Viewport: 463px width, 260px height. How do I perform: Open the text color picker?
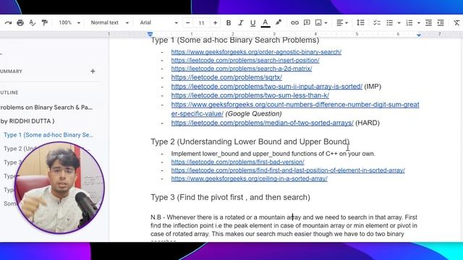pyautogui.click(x=266, y=23)
